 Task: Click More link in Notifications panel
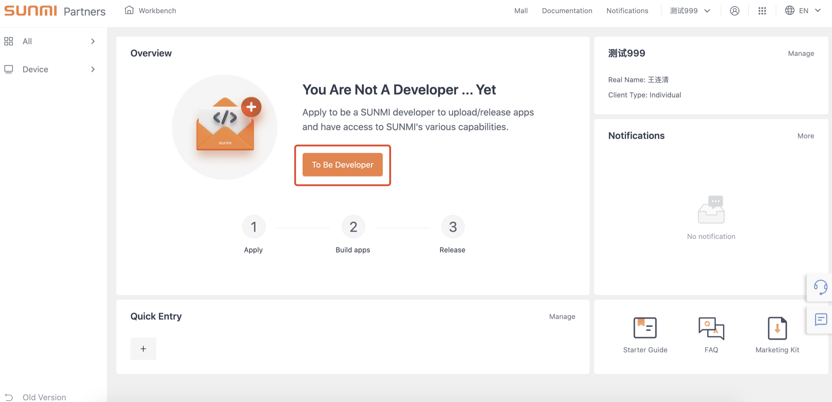coord(805,136)
